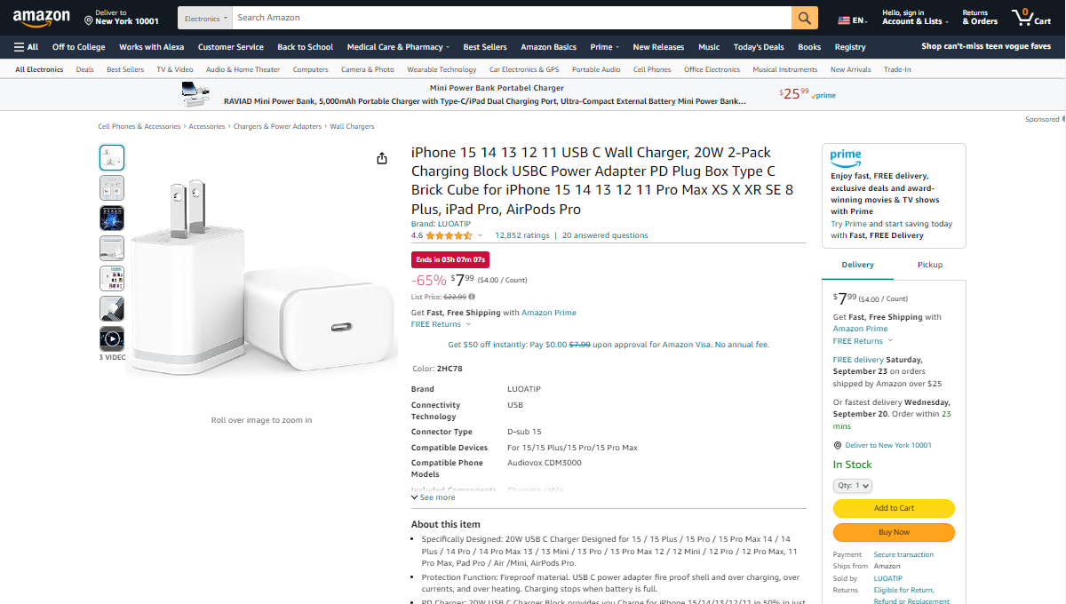The width and height of the screenshot is (1066, 604).
Task: Click the orange search magnifier icon
Action: (804, 18)
